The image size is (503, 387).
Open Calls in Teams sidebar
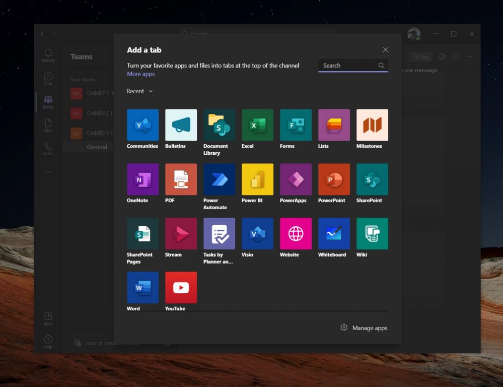pos(48,149)
